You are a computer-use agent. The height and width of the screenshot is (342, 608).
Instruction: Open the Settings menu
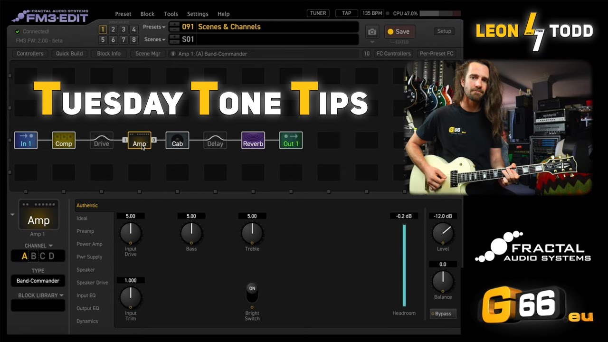198,14
